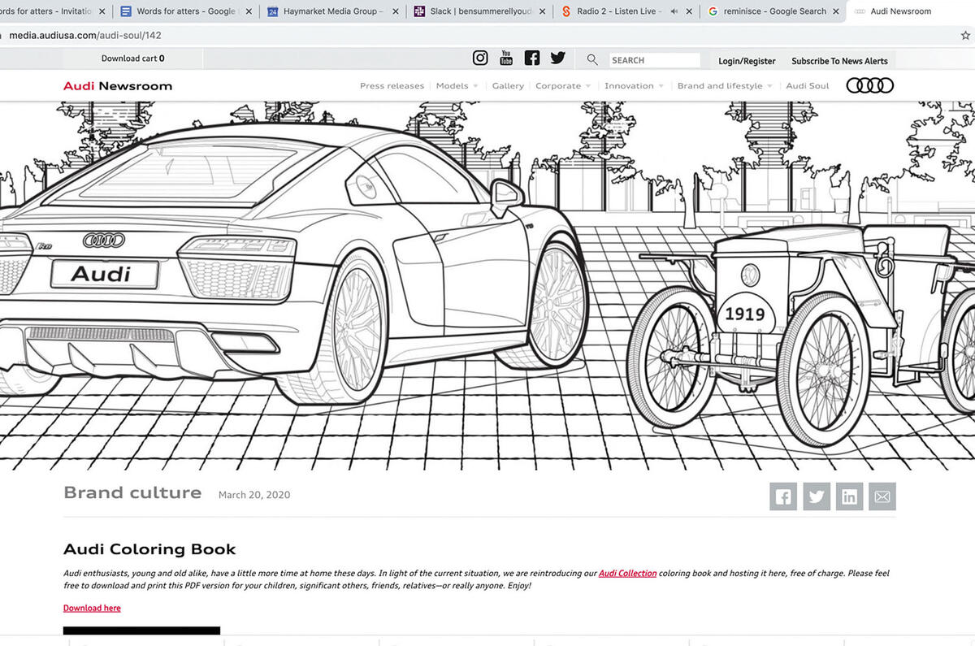
Task: Open the Brand and lifestyle dropdown
Action: click(724, 86)
